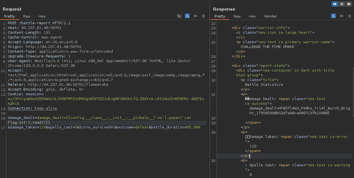Select side-by-side layout icon
354x178 pixels.
point(335,4)
